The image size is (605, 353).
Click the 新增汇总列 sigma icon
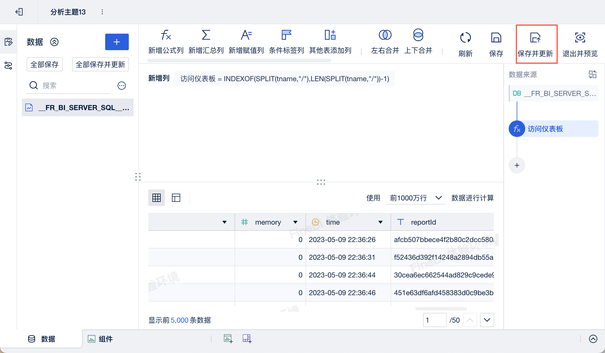(x=206, y=35)
